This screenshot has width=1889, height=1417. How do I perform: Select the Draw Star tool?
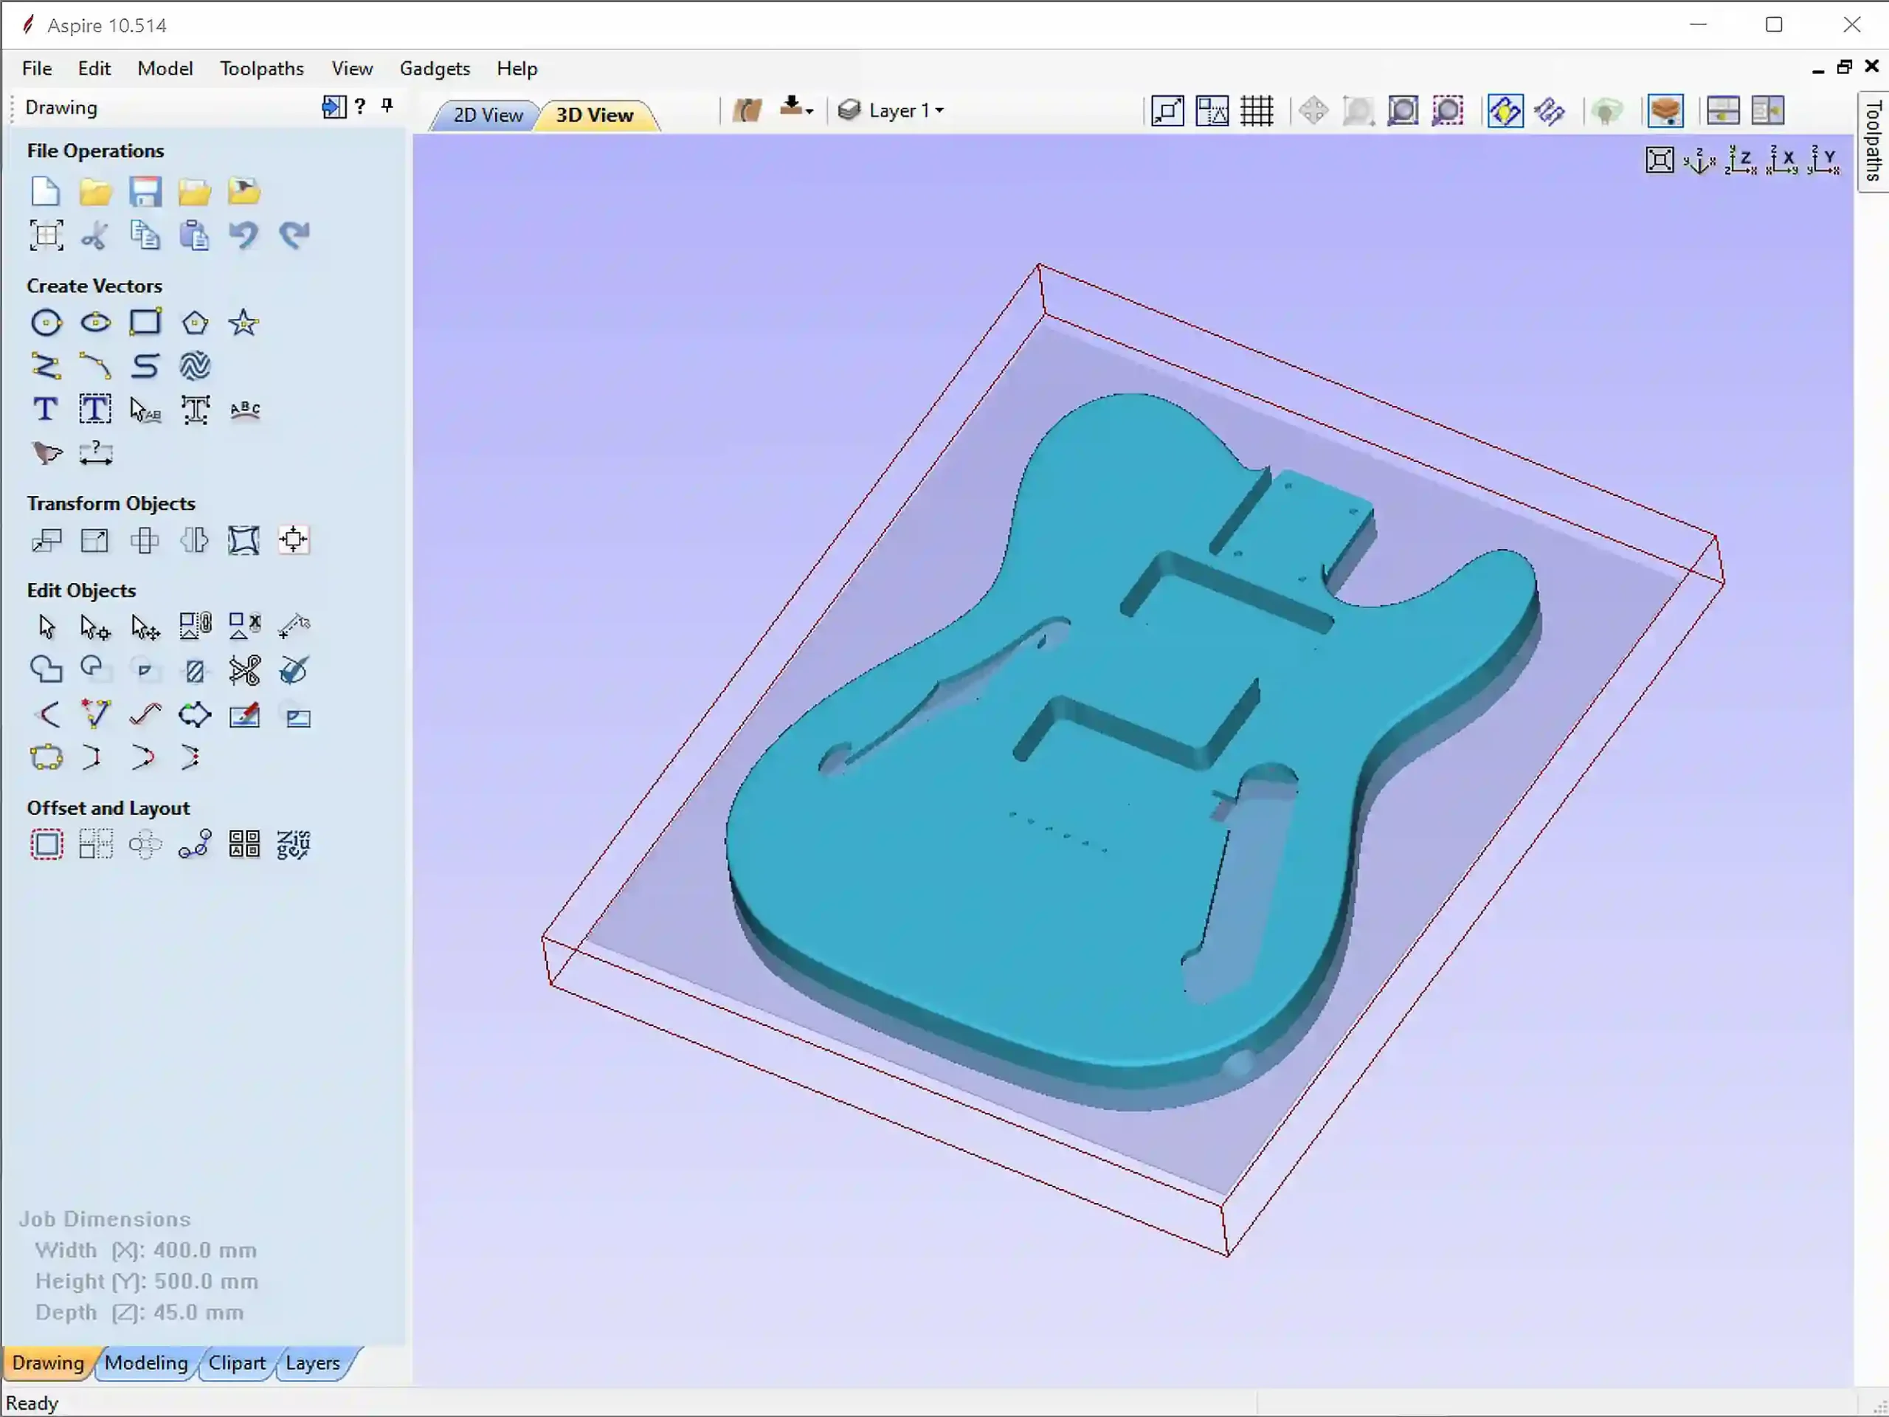tap(244, 323)
